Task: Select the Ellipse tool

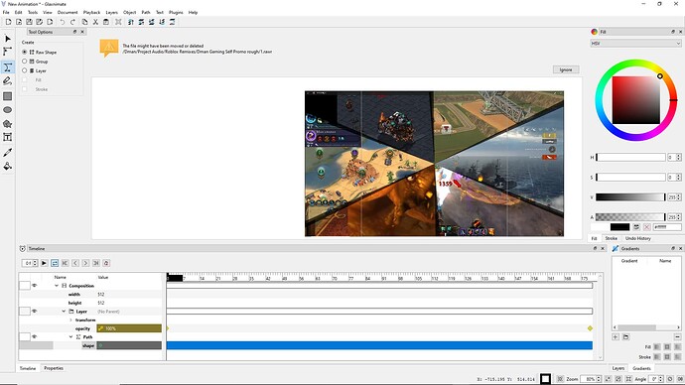Action: tap(7, 110)
